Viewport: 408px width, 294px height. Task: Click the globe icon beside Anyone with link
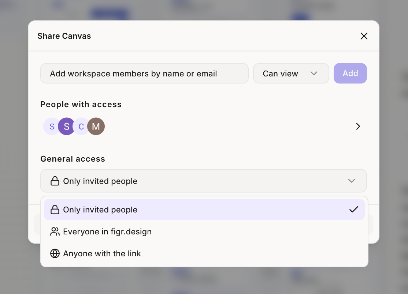click(x=55, y=253)
